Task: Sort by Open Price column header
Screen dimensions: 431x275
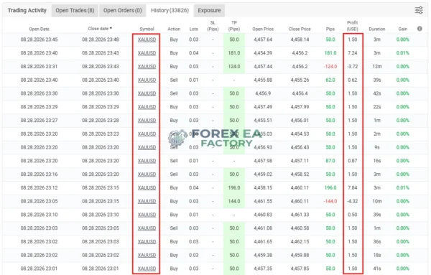Action: click(263, 29)
